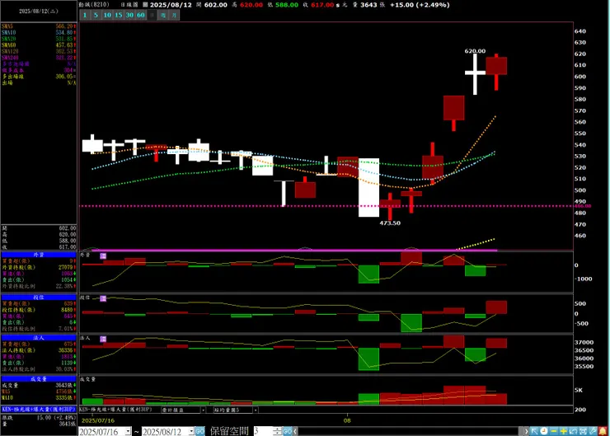Click the SMA240 legend row
This screenshot has height=436, width=610.
tap(39, 57)
